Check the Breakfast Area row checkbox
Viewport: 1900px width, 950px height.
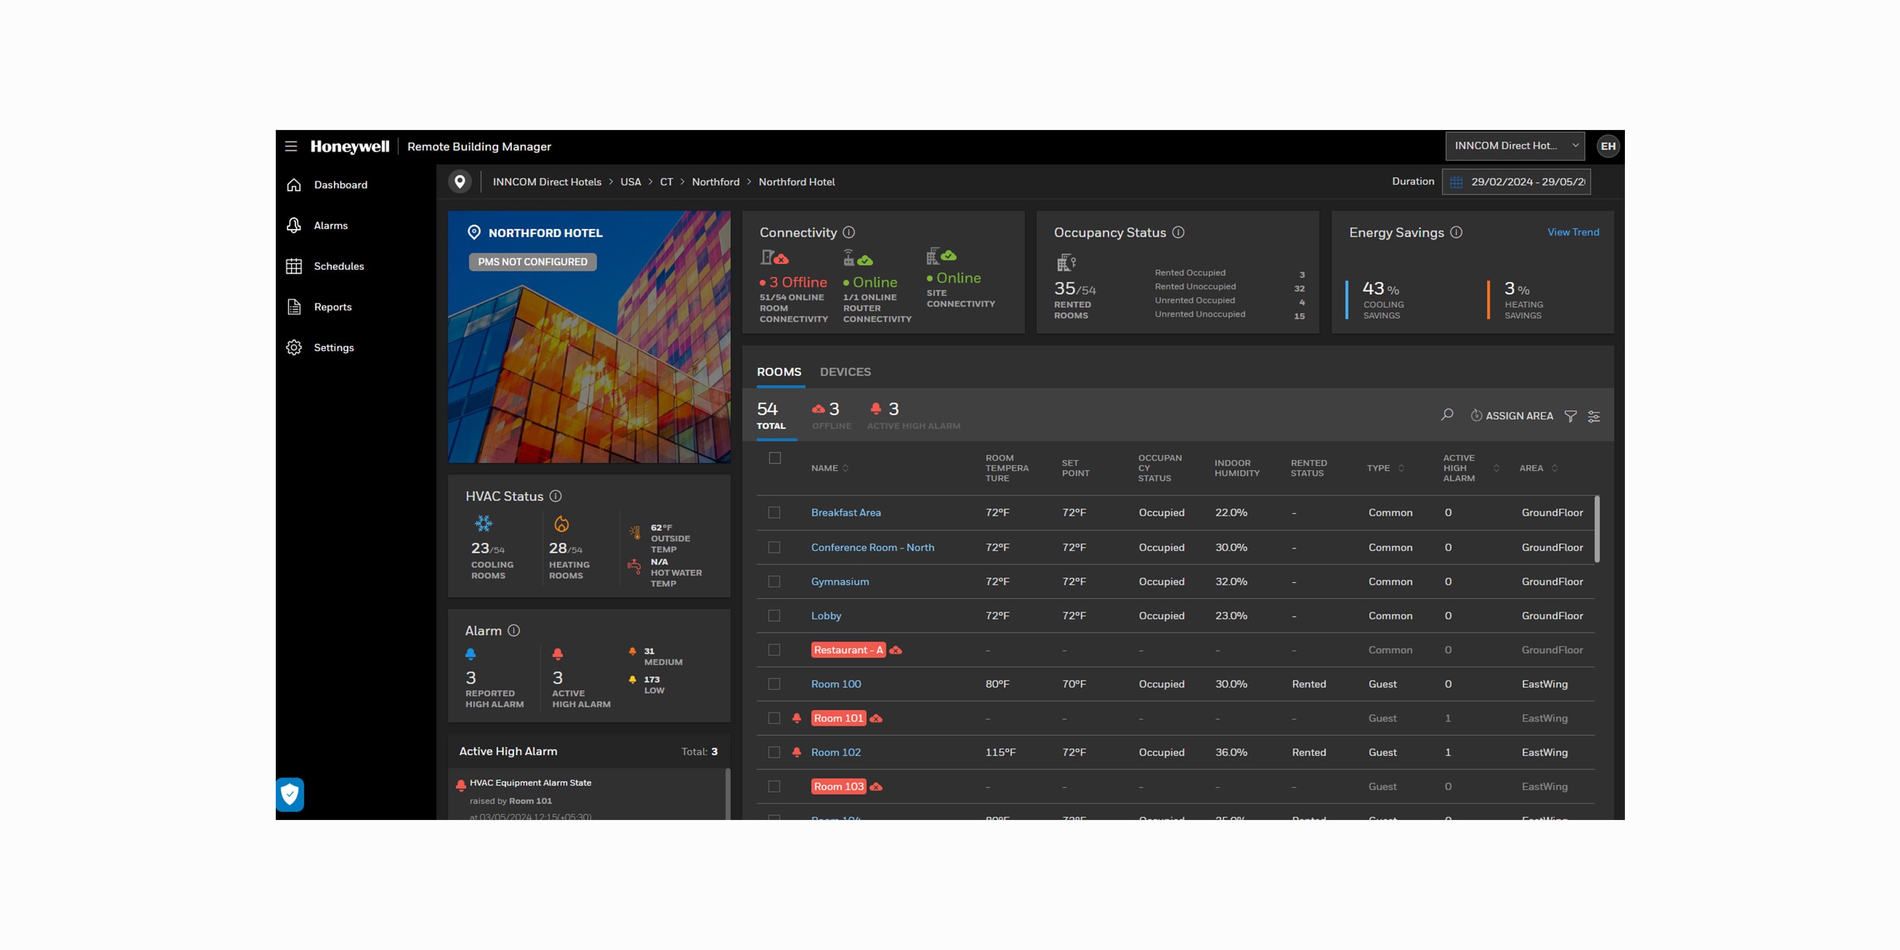[x=774, y=513]
